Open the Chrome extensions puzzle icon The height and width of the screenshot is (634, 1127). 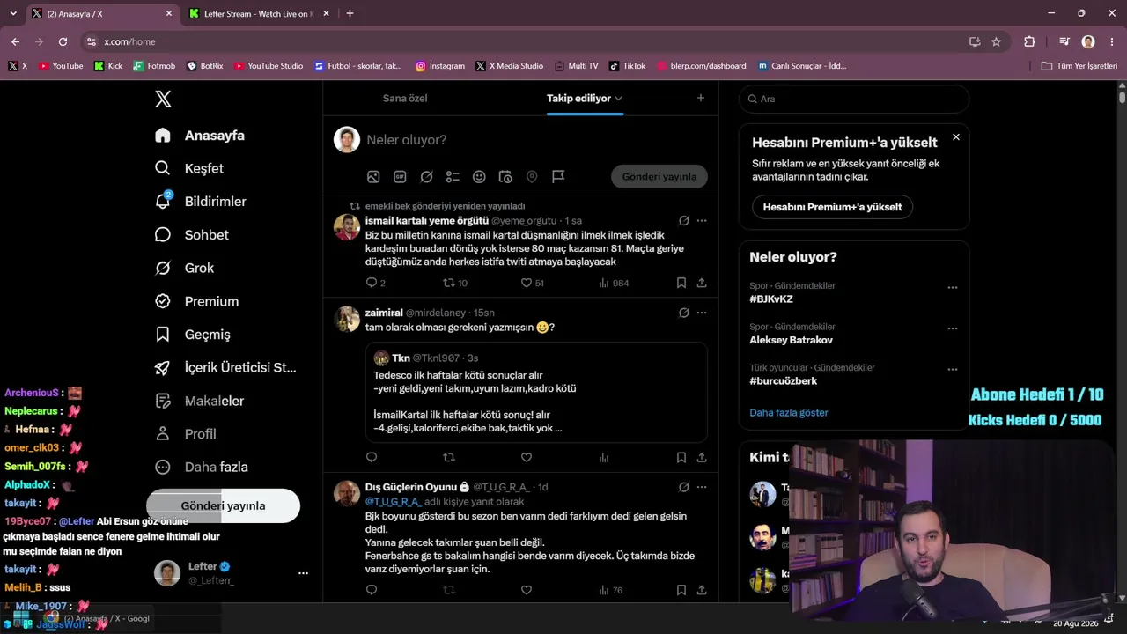tap(1029, 41)
